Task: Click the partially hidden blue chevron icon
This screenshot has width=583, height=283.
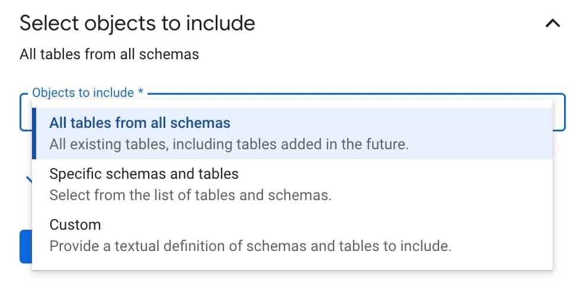Action: click(27, 179)
